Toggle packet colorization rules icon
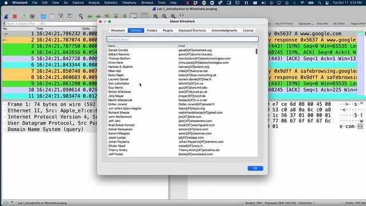This screenshot has width=366, height=206. (x=145, y=17)
